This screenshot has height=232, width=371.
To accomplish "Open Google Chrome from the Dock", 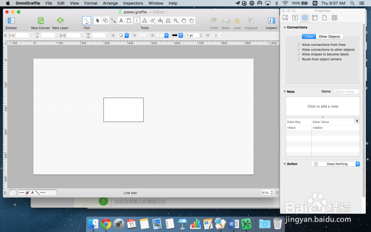I will click(106, 223).
